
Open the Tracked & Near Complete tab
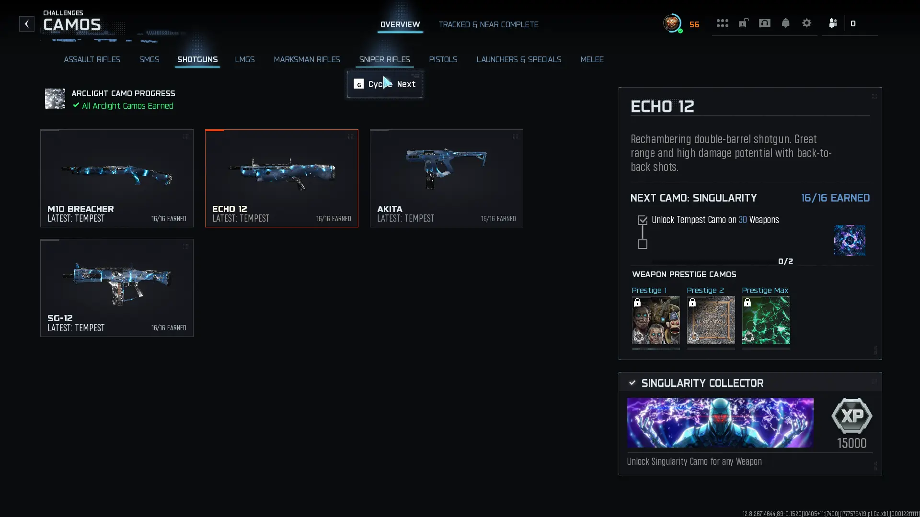tap(488, 24)
